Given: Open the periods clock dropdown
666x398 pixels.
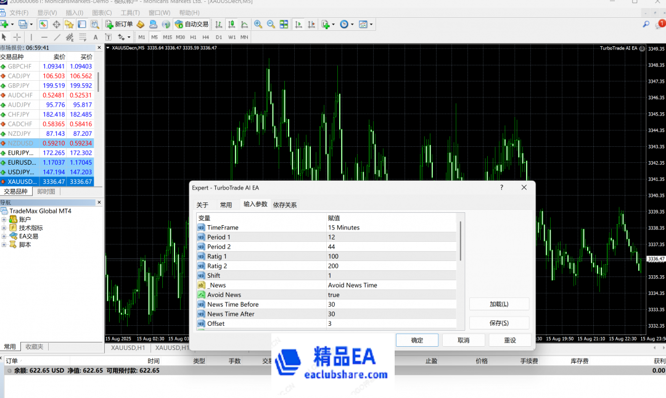Looking at the screenshot, I should [347, 24].
